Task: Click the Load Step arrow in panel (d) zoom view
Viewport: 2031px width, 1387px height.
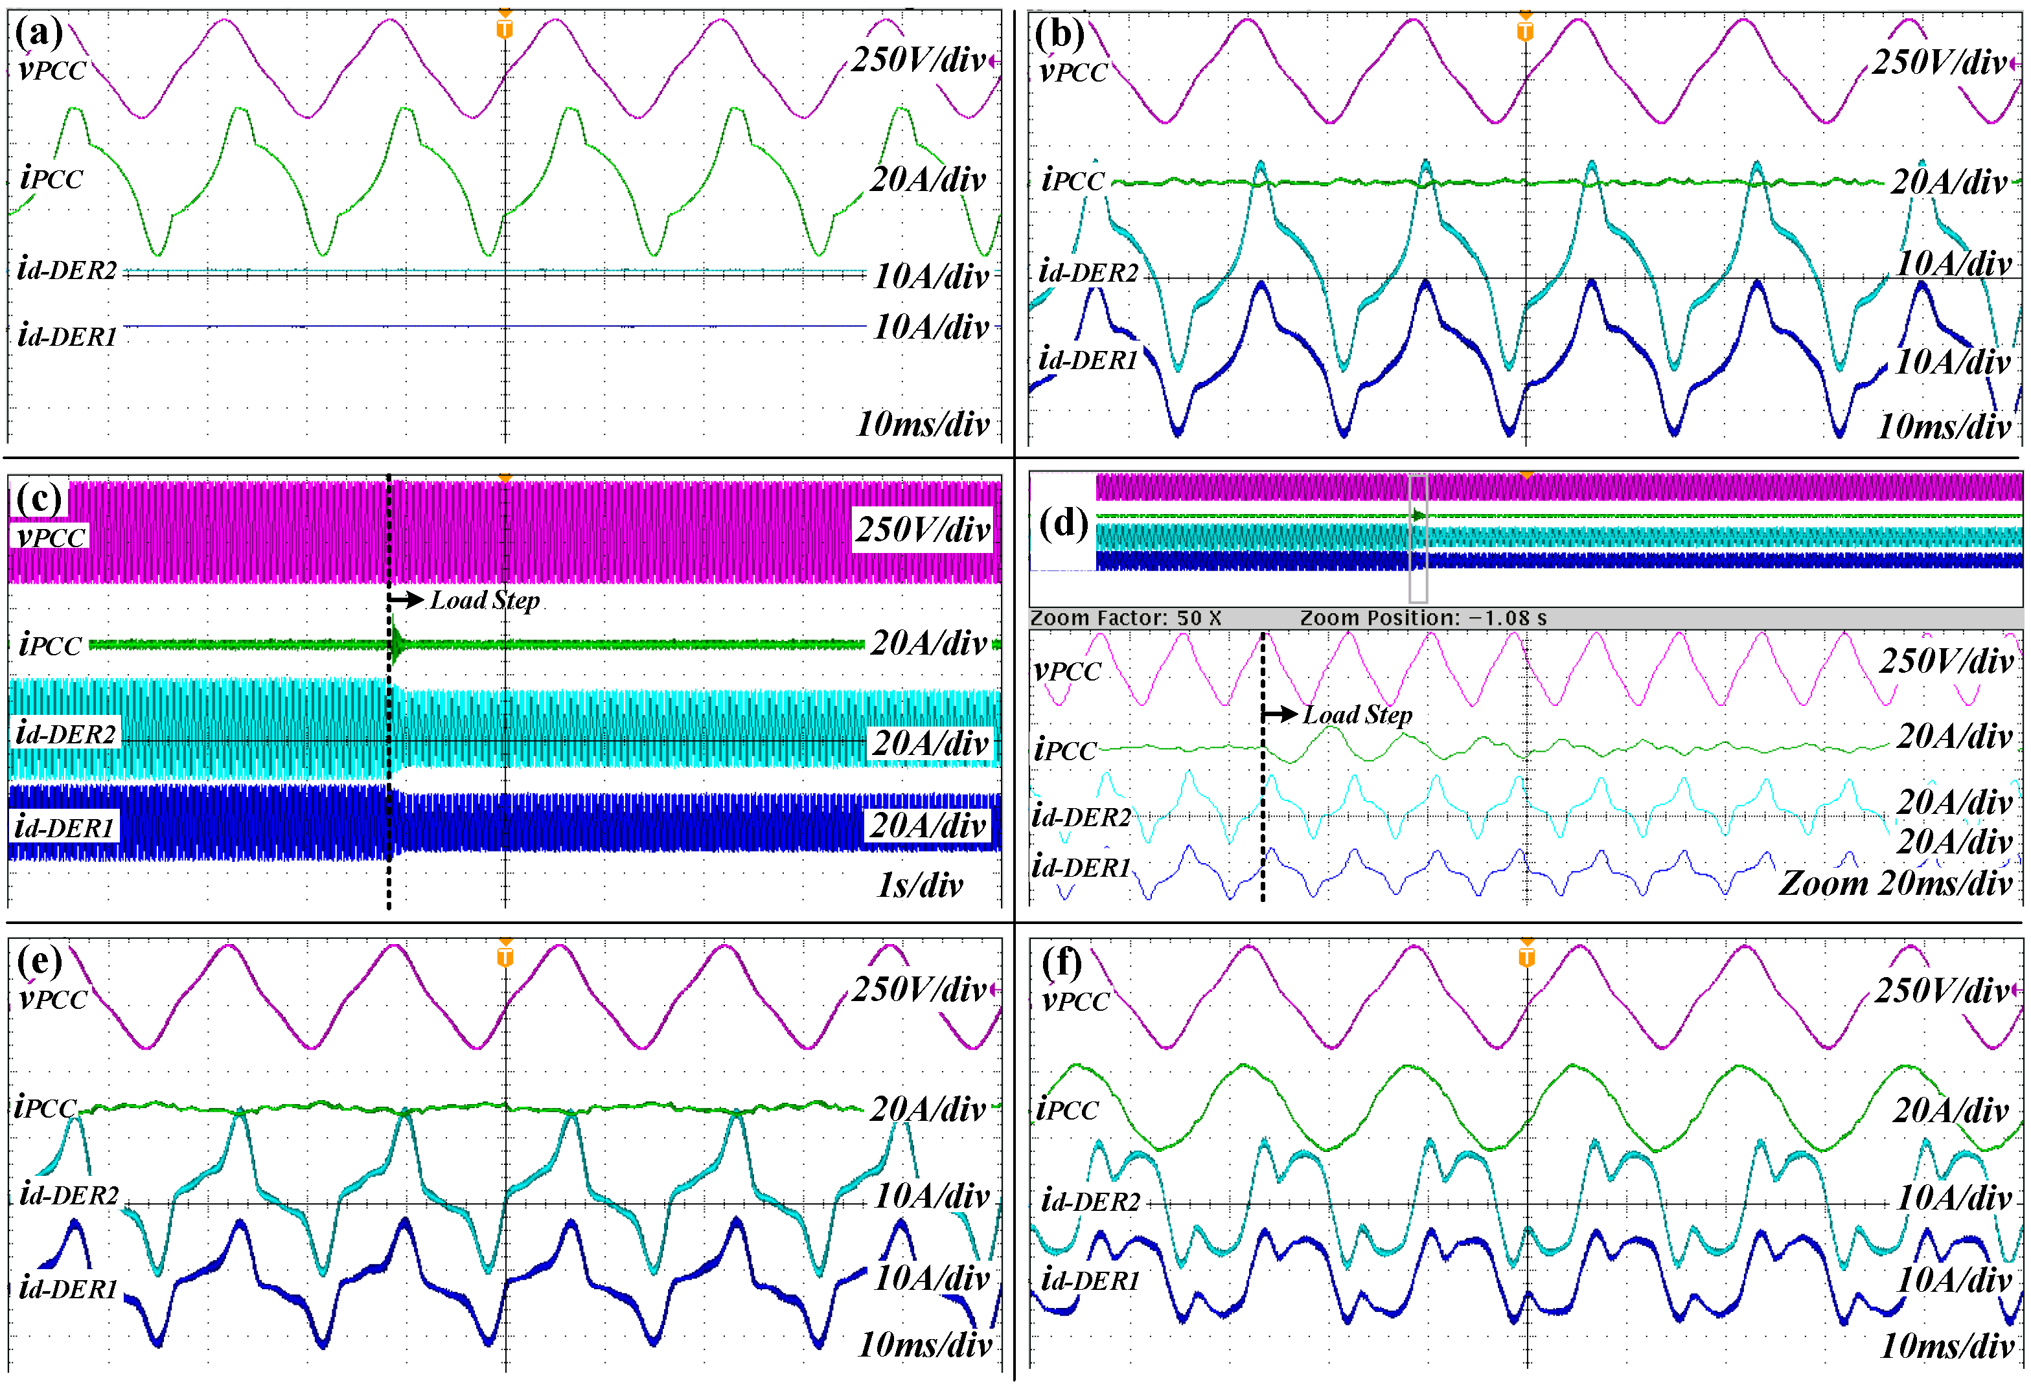Action: coord(1280,714)
